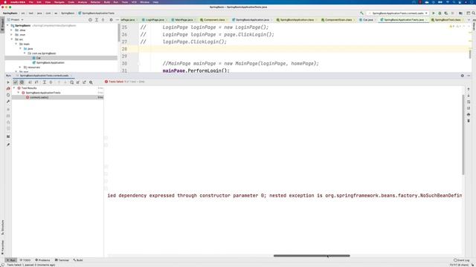Screen dimensions: 476x267
Task: Import tests from file icon
Action: 78,82
